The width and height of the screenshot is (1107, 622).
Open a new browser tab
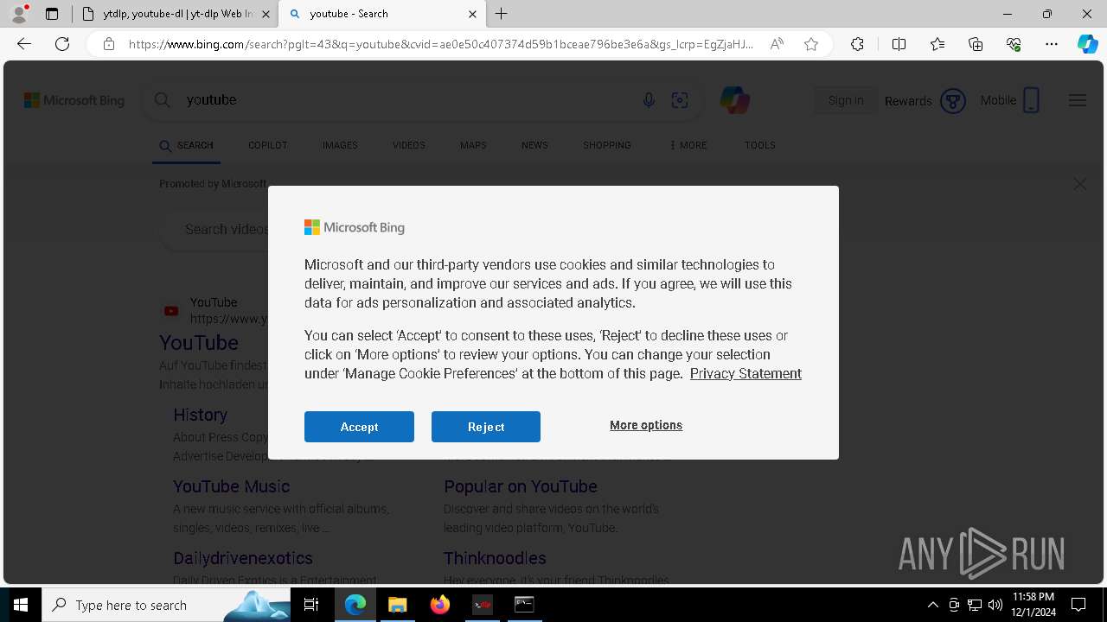click(502, 14)
